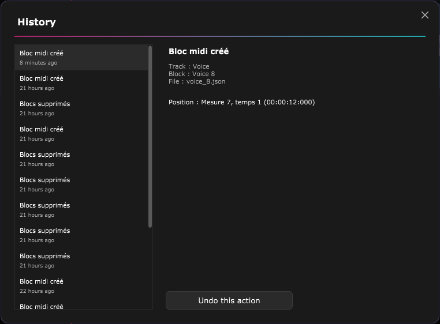Select the Bloc midi créé entry from 8 minutes ago
This screenshot has height=324, width=440.
point(81,58)
